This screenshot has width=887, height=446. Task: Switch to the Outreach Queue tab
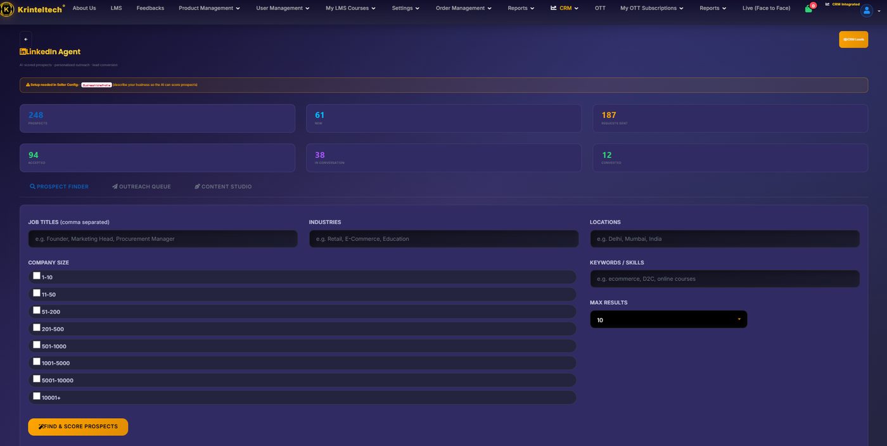141,187
